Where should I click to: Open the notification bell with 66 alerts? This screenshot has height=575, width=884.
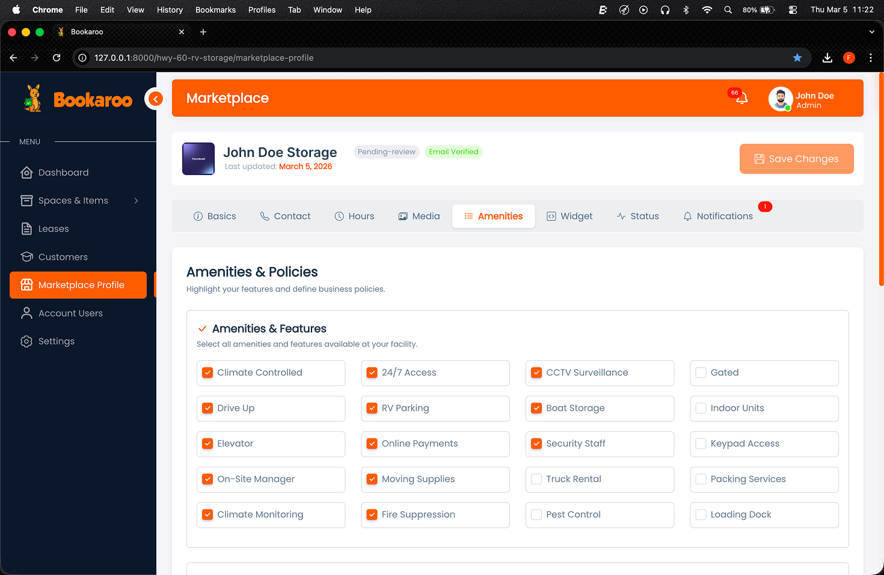pyautogui.click(x=740, y=98)
